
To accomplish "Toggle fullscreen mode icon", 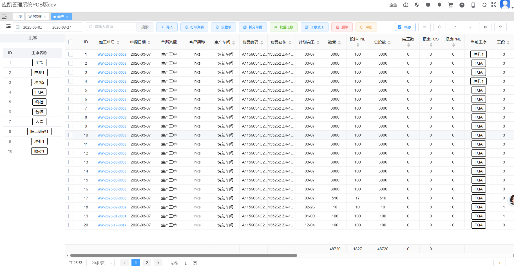I will (x=494, y=5).
